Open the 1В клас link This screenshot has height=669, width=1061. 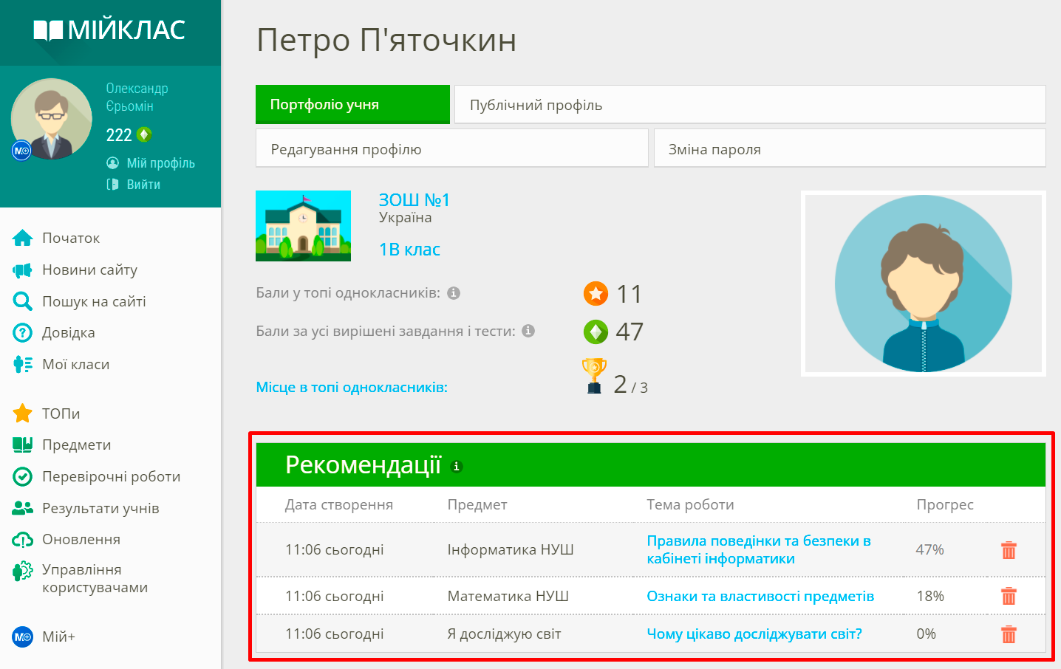point(409,250)
